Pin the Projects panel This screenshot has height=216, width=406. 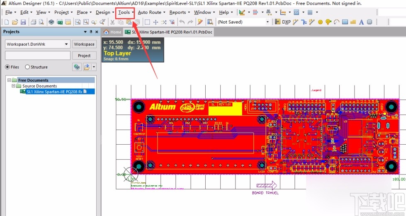pyautogui.click(x=91, y=32)
